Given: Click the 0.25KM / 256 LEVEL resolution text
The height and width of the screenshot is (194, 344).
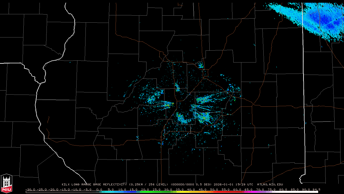Looking at the screenshot, I should (149, 185).
